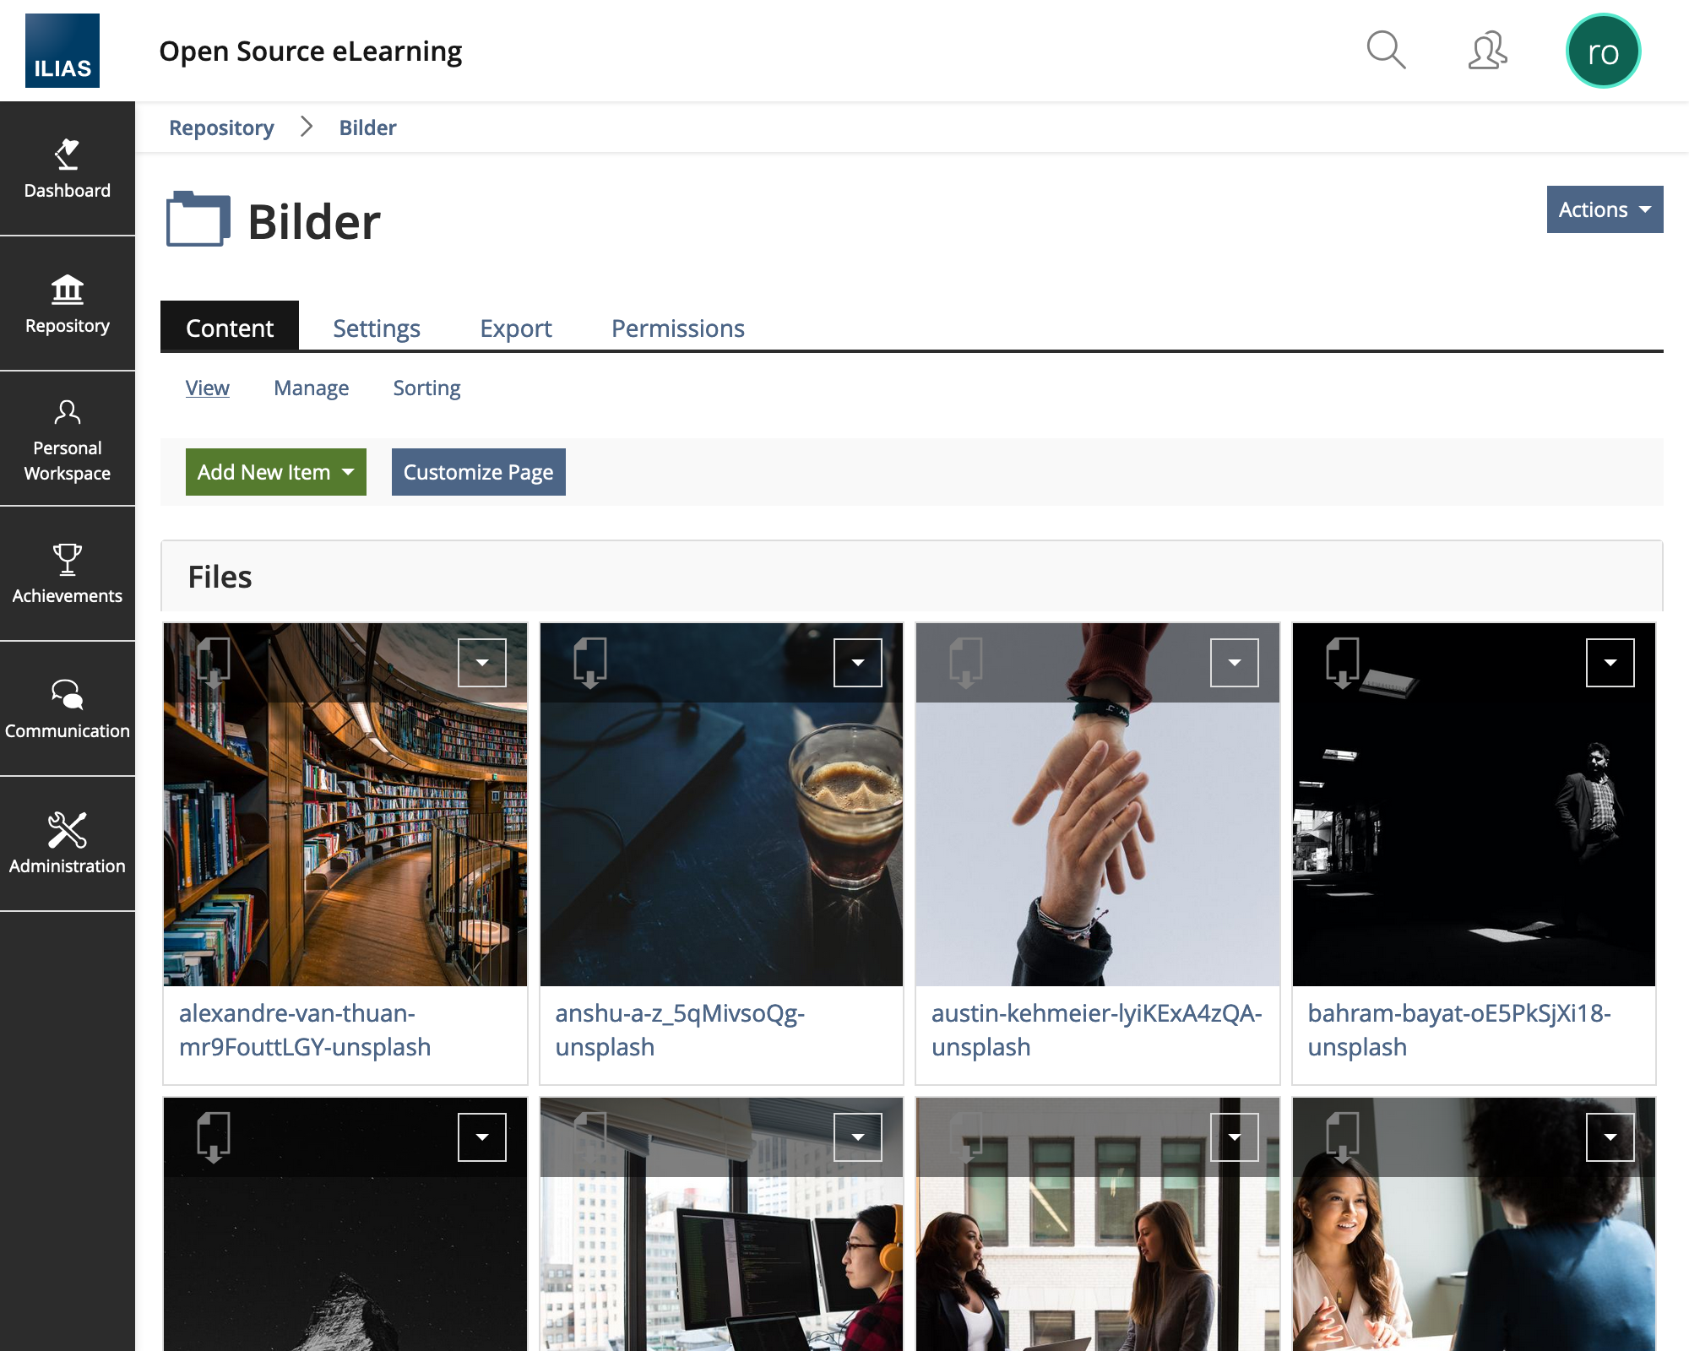
Task: Open the austin-kehmeier hands image thumbnail
Action: point(1097,844)
